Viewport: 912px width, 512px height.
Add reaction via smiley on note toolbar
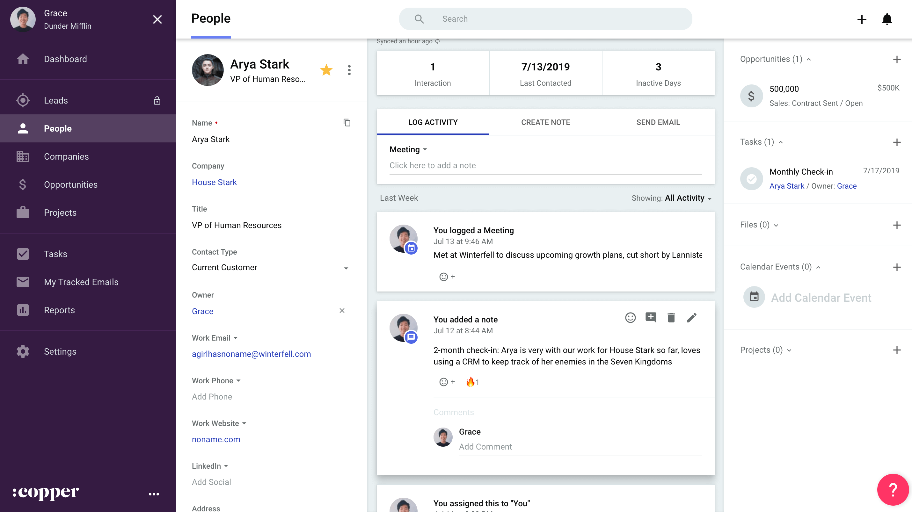(x=630, y=317)
